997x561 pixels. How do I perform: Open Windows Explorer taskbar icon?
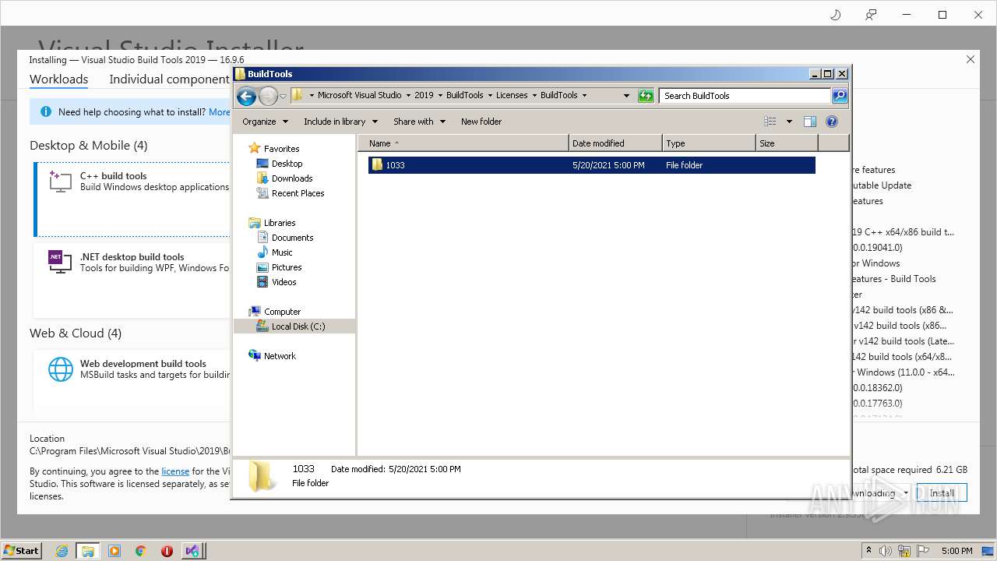[x=88, y=551]
